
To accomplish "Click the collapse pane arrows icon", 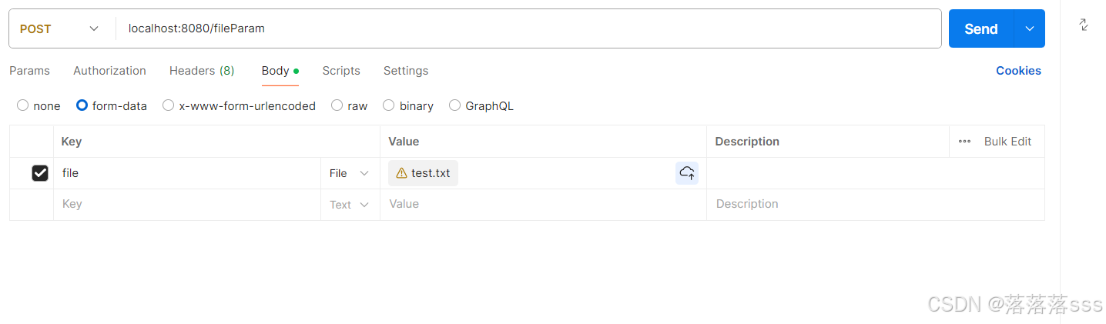I will pos(1084,25).
